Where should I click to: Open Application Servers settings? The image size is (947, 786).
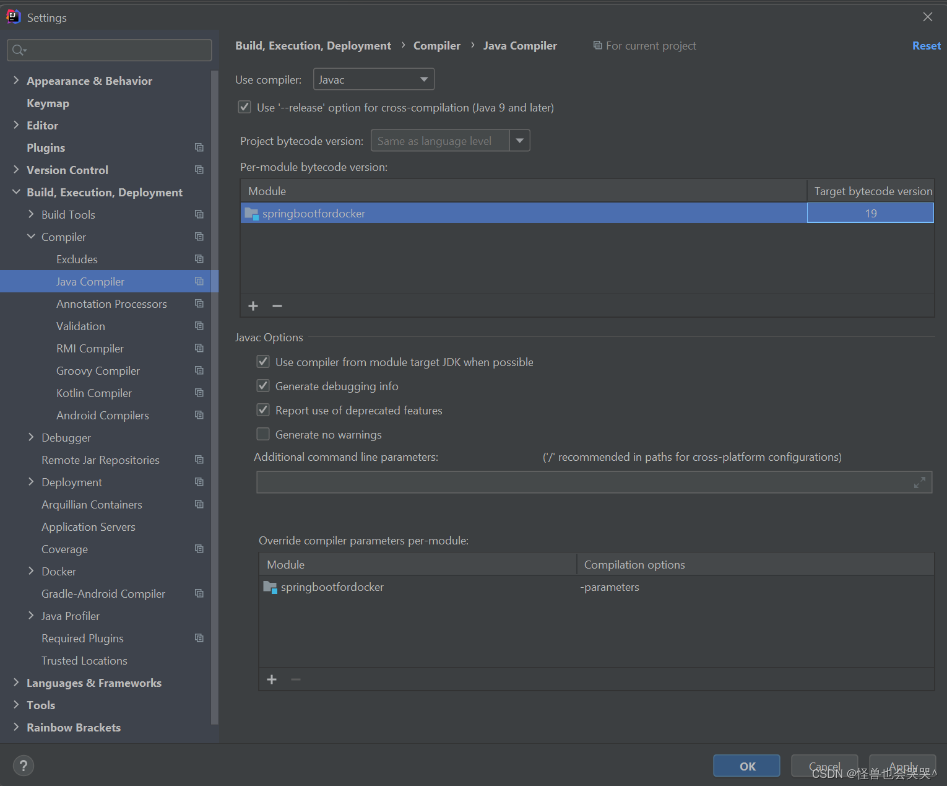89,527
